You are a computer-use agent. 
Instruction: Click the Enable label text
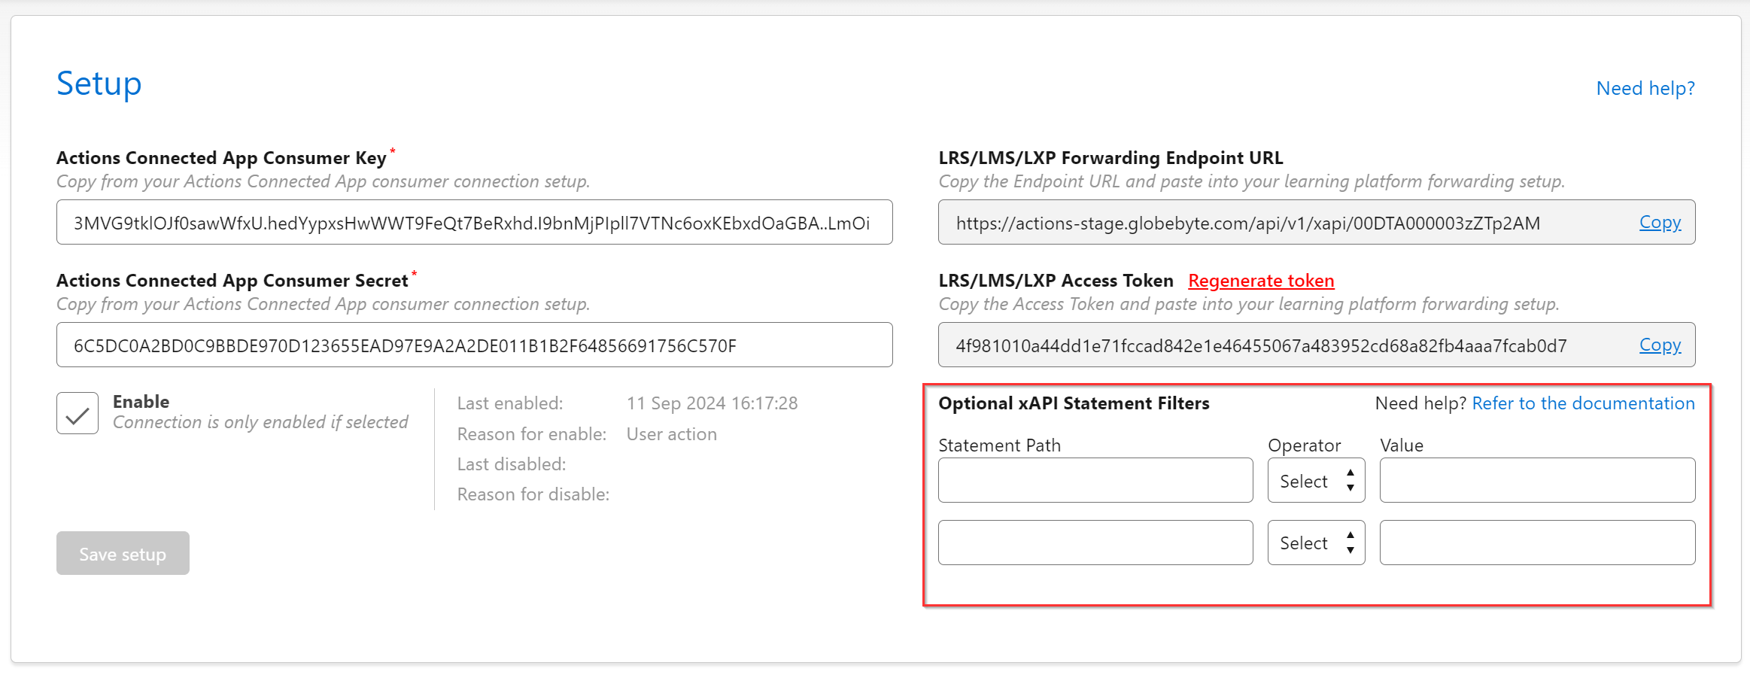(141, 402)
